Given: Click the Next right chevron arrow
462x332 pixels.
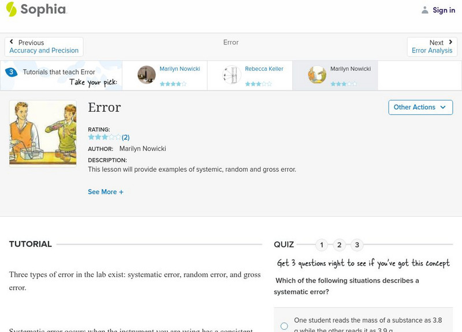Looking at the screenshot, I should click(450, 41).
